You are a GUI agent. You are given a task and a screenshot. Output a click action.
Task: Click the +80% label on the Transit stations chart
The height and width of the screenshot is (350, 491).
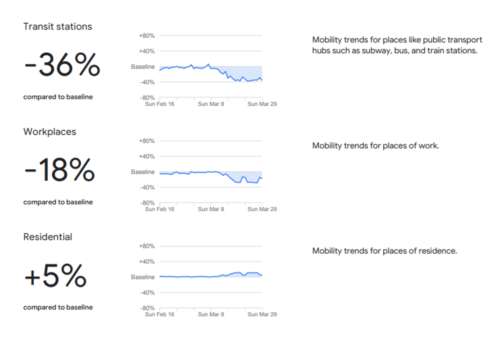click(x=147, y=36)
